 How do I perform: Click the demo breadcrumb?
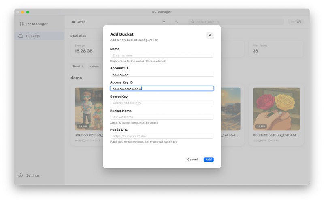pos(94,66)
